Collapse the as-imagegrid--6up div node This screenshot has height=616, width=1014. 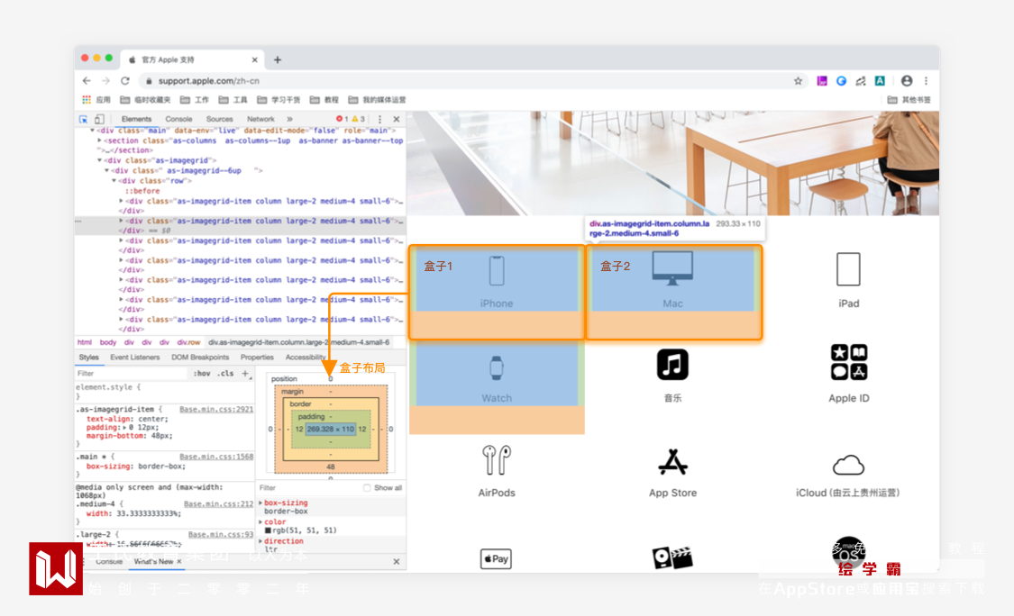(106, 170)
